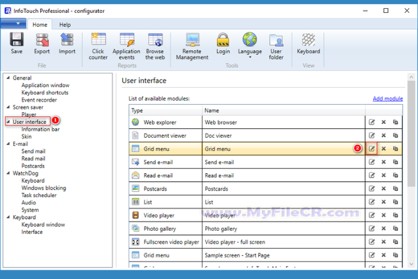This screenshot has height=279, width=418.
Task: Click the Add module link
Action: 388,98
